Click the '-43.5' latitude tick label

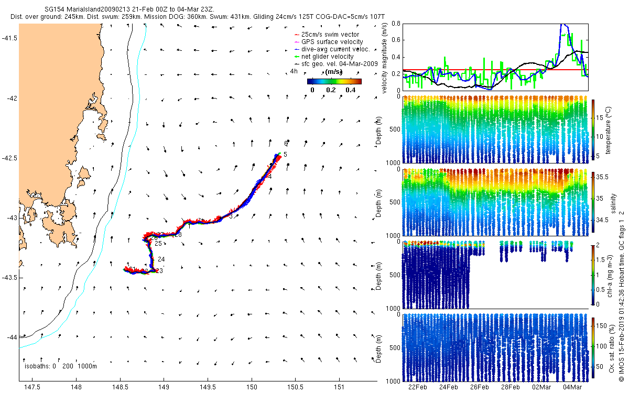click(9, 277)
